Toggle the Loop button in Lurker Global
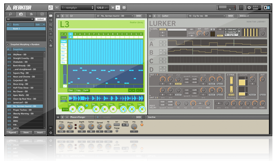This screenshot has width=279, height=161. click(163, 29)
